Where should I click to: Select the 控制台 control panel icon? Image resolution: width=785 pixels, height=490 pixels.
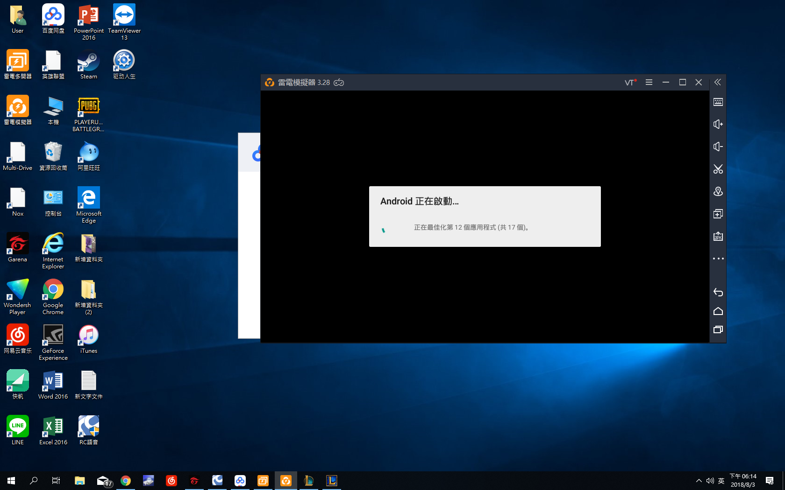click(x=53, y=202)
